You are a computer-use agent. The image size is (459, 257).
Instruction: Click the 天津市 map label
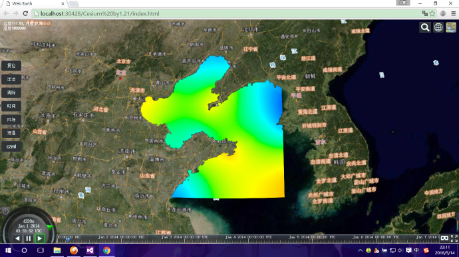click(x=138, y=90)
